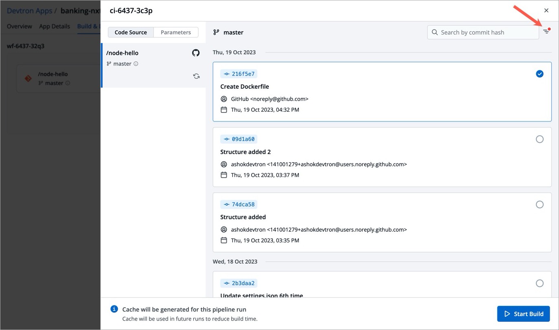Click the refresh icon under /node-hello

(196, 76)
